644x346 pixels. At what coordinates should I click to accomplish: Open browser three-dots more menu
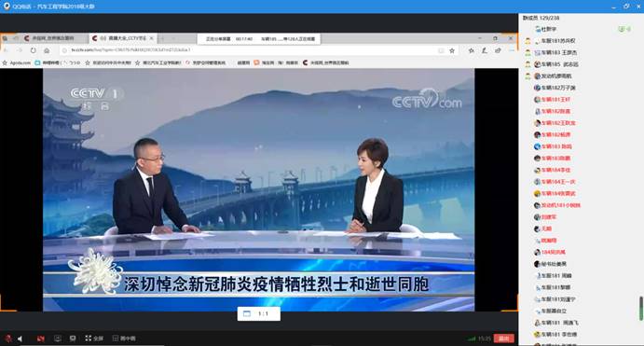[512, 50]
